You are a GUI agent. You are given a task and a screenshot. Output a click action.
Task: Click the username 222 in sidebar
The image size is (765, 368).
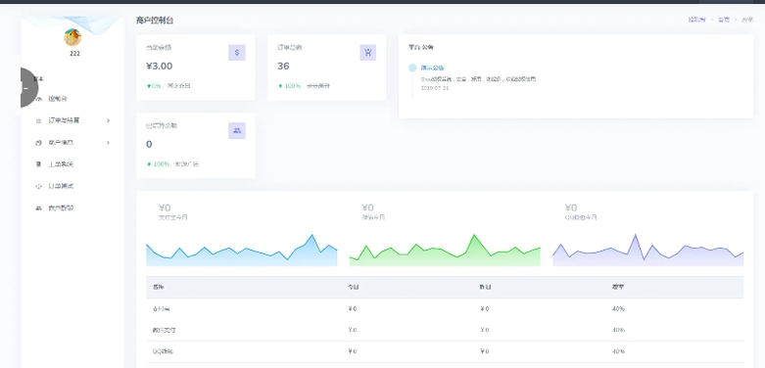pyautogui.click(x=74, y=54)
